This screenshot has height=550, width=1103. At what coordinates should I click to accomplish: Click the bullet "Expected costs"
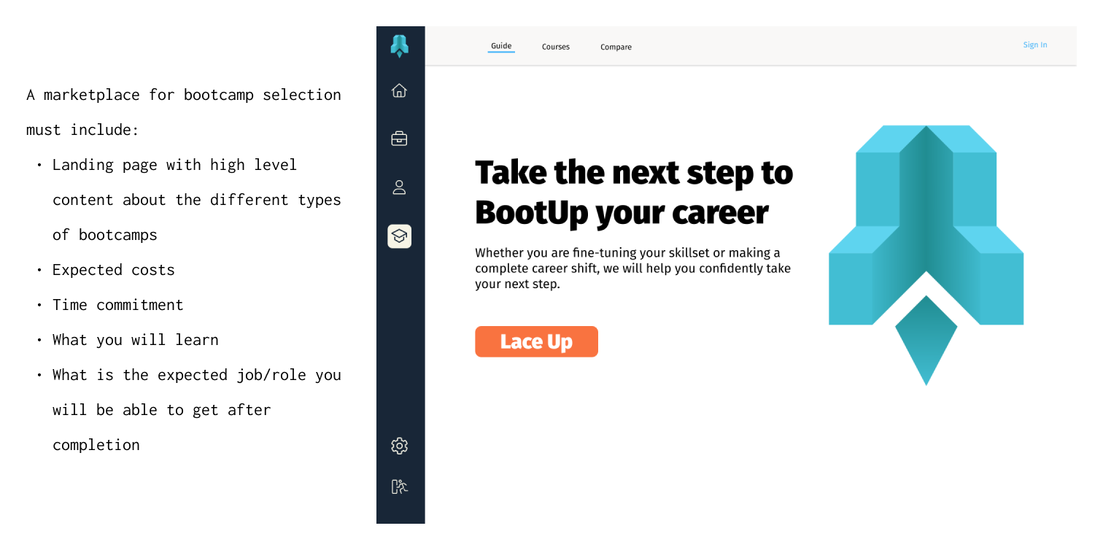tap(114, 270)
